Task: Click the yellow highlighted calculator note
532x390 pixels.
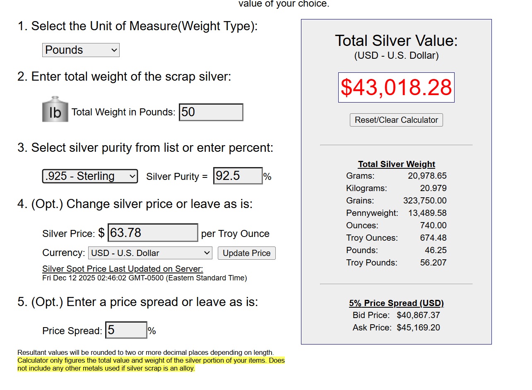Action: click(151, 364)
